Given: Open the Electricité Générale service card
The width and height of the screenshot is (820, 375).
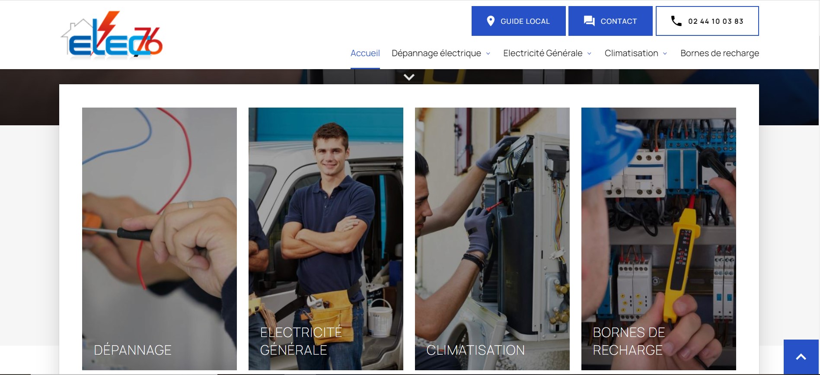Looking at the screenshot, I should (325, 238).
